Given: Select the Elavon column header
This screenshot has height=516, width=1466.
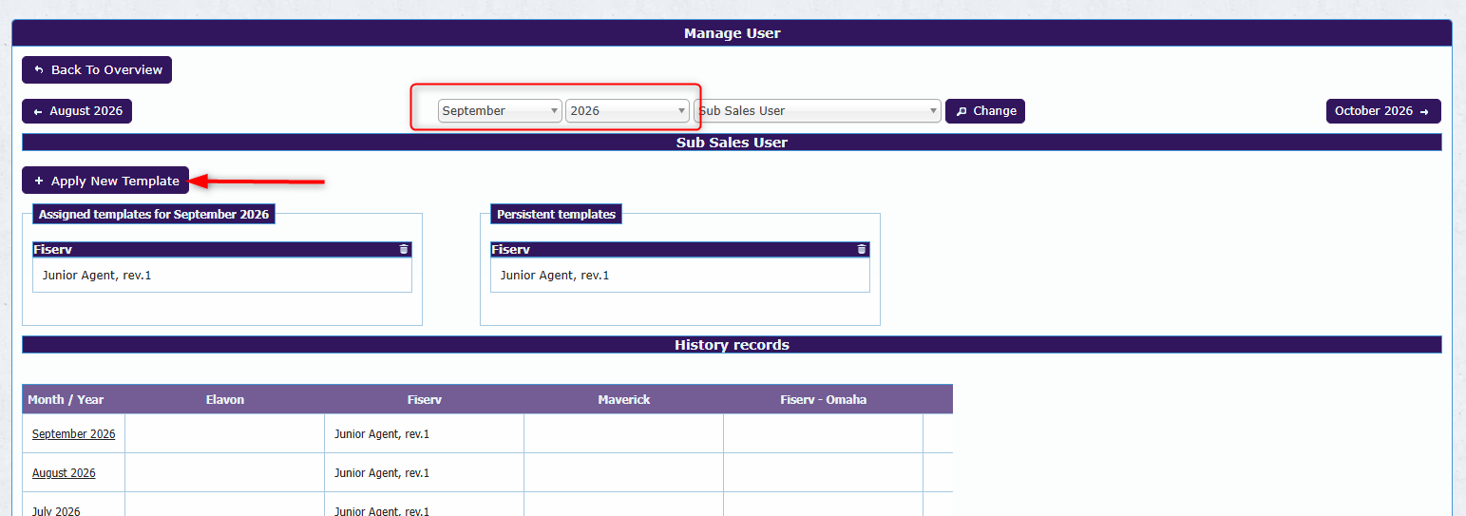Looking at the screenshot, I should tap(225, 399).
